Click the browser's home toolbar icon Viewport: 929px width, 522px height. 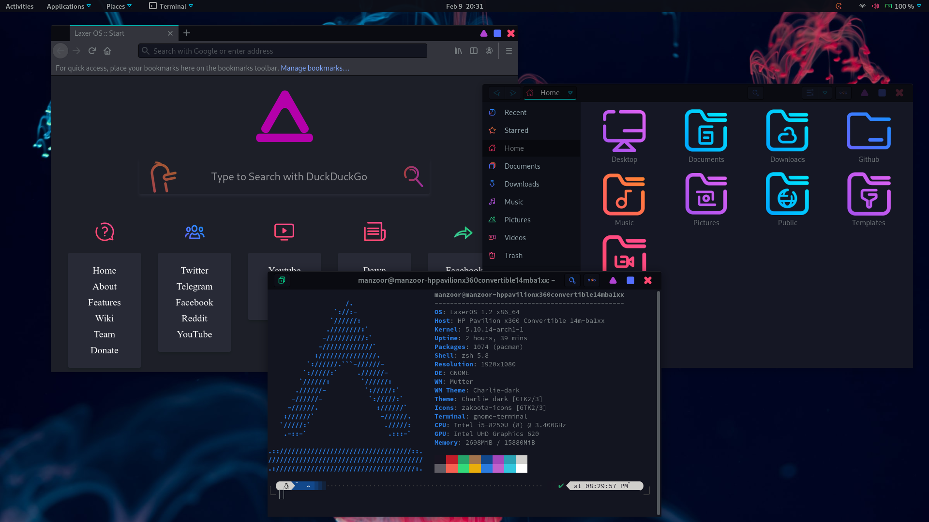pos(107,51)
